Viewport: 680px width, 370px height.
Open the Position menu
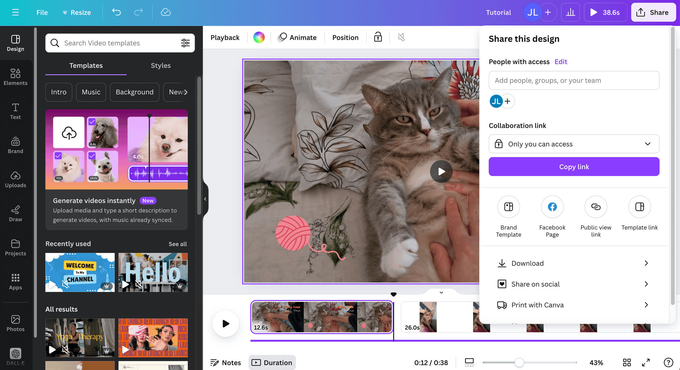tap(345, 37)
